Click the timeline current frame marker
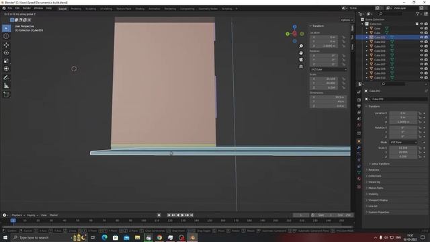Image resolution: width=430 pixels, height=242 pixels. [13, 220]
